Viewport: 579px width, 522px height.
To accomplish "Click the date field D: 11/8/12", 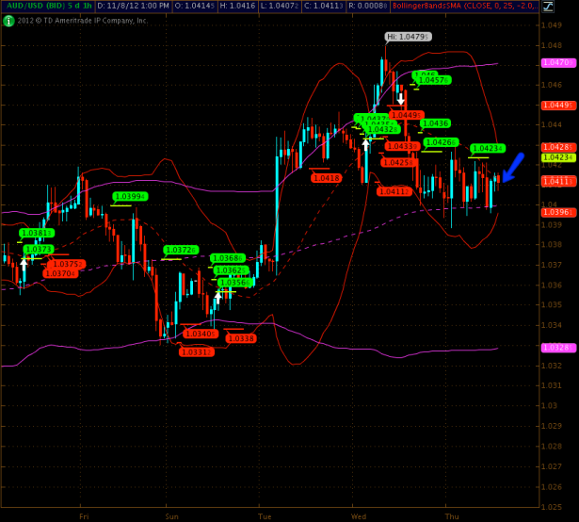I will (x=133, y=6).
